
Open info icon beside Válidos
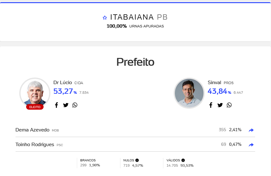click(183, 160)
